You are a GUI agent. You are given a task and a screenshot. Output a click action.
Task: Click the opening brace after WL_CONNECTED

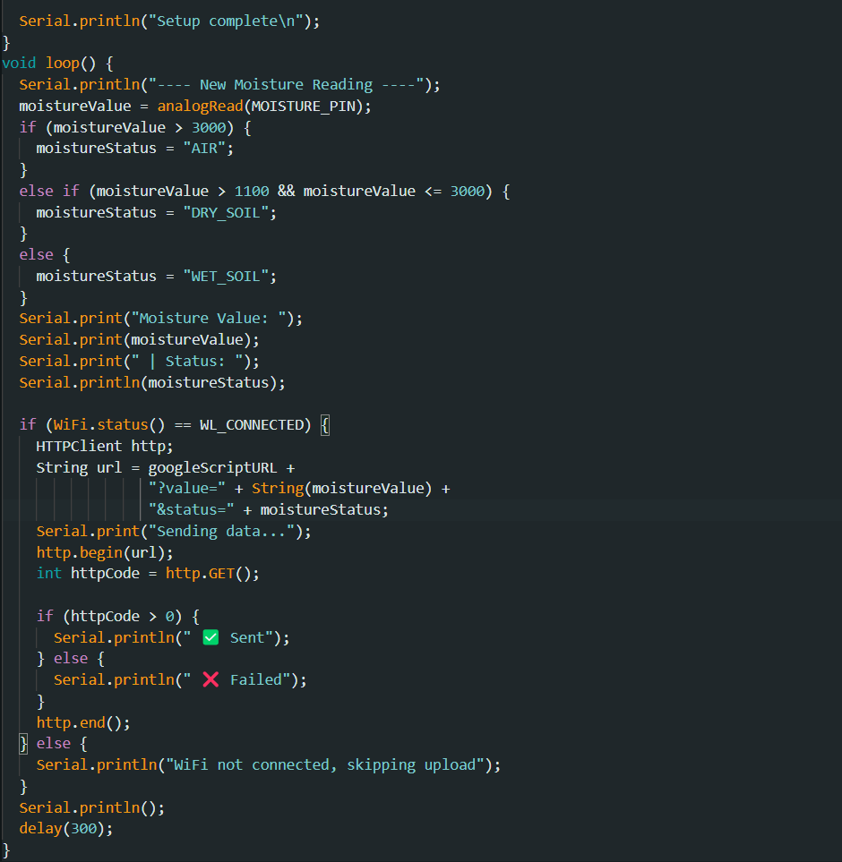coord(324,424)
